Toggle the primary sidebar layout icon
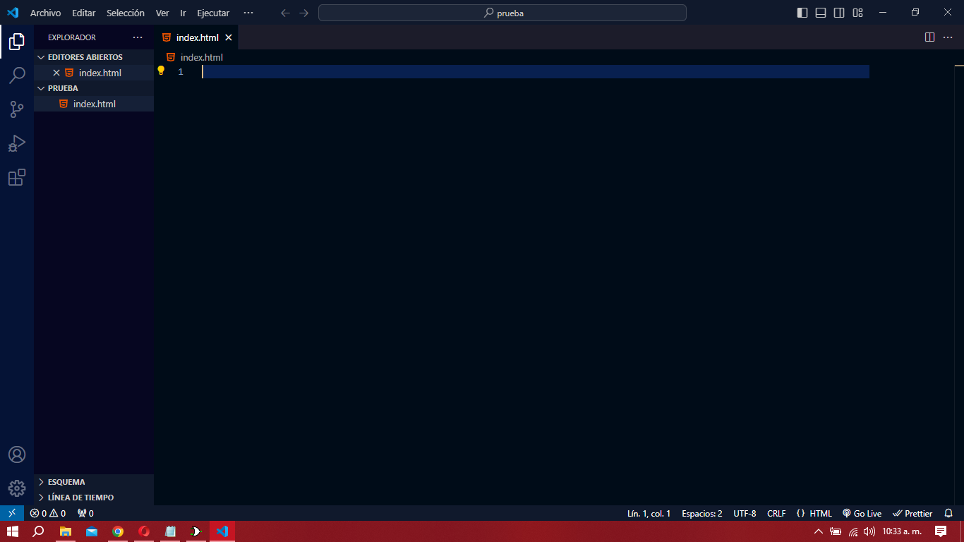 point(802,13)
